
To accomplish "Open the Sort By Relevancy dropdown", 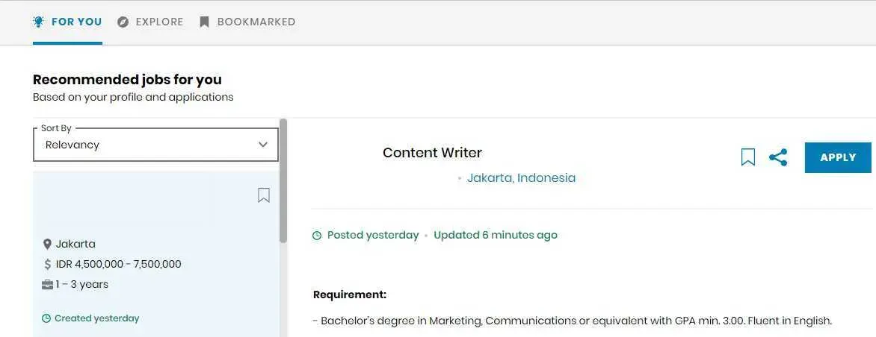I will 156,145.
